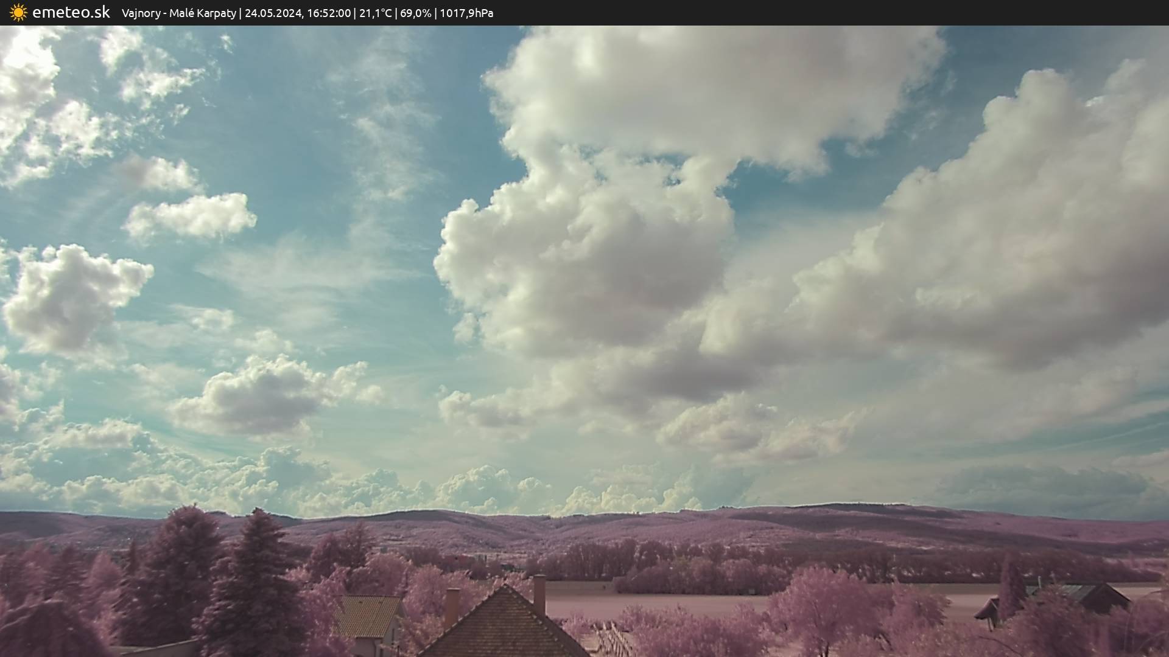1169x657 pixels.
Task: Click the emeteo.sk site name text
Action: 71,13
